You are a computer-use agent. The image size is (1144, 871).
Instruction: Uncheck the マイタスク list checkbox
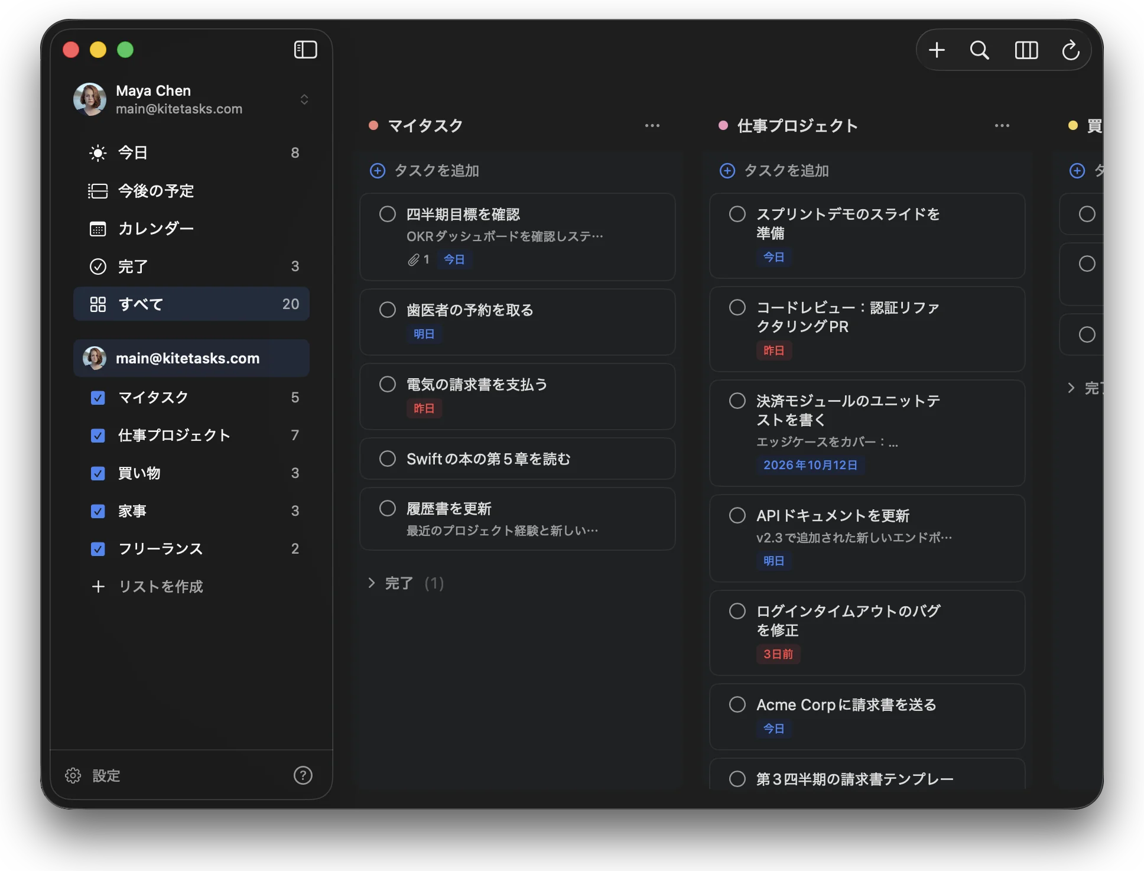coord(98,398)
